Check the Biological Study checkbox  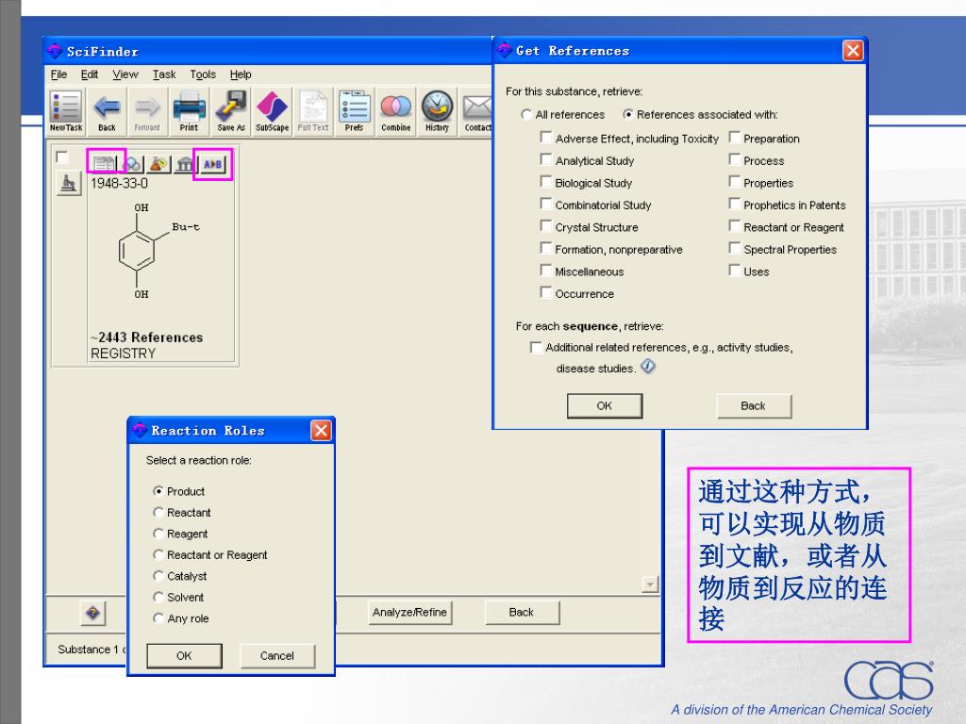(x=546, y=181)
